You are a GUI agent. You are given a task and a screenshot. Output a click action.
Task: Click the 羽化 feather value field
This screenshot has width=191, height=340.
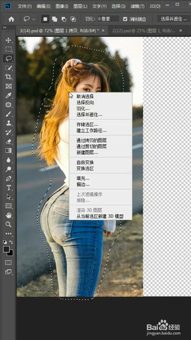click(108, 19)
